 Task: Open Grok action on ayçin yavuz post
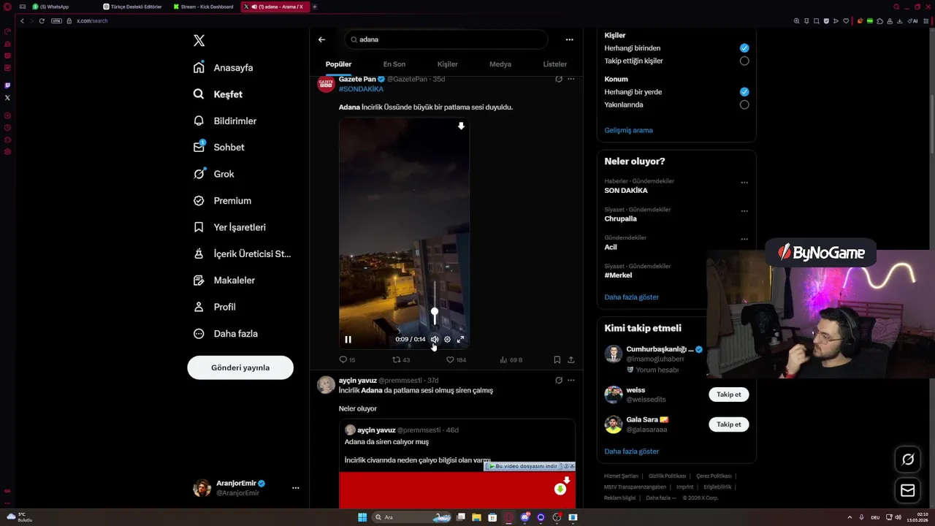(559, 380)
